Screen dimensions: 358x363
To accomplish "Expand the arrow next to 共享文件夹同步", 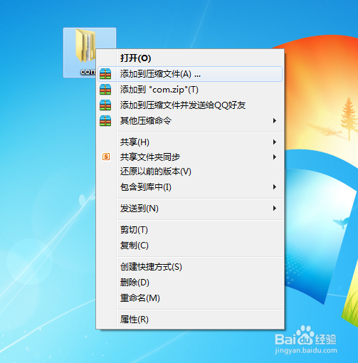I will point(275,157).
